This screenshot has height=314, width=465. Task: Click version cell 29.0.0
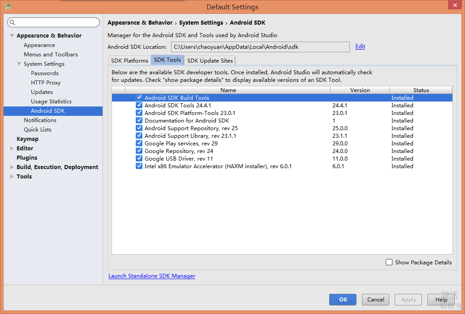pos(340,143)
